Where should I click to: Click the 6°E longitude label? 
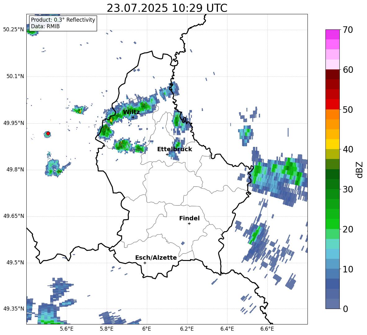pyautogui.click(x=147, y=329)
